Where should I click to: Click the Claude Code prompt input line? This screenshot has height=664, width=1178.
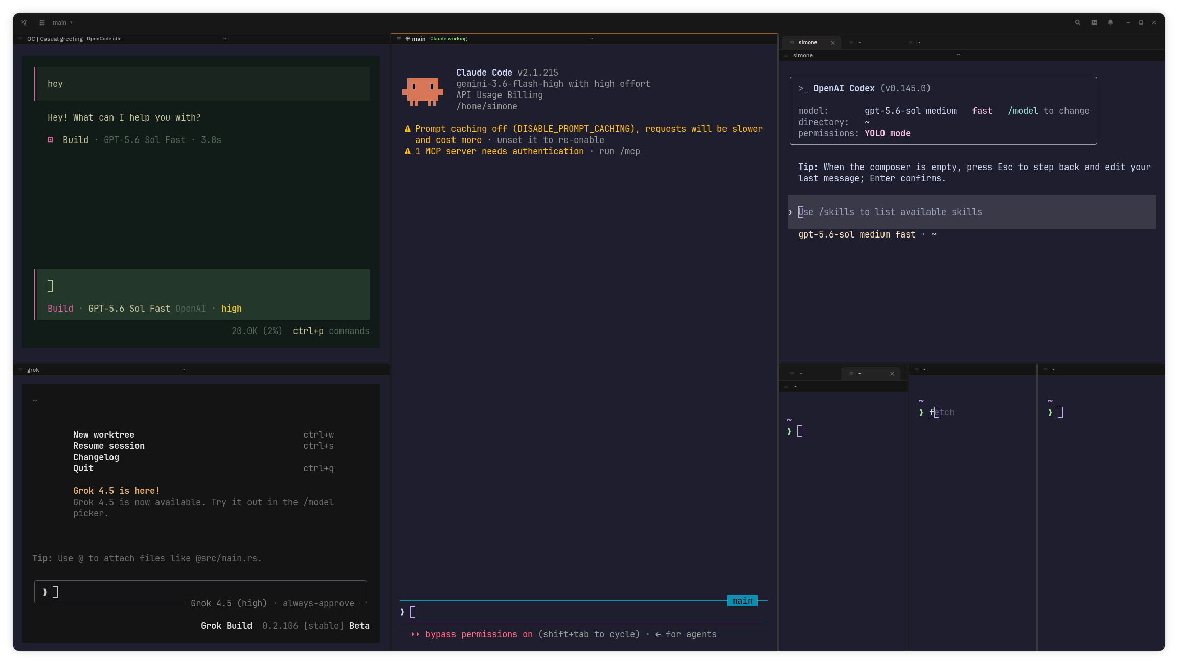[x=584, y=612]
